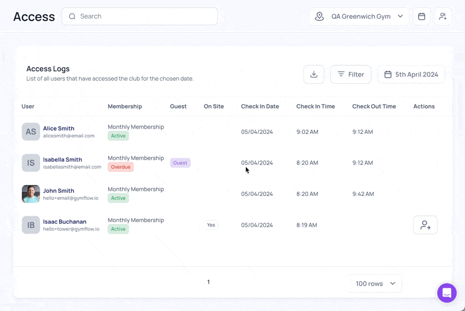465x311 pixels.
Task: Open the calendar icon in header
Action: point(421,16)
